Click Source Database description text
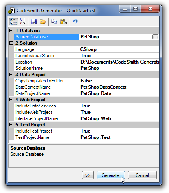 (27, 154)
